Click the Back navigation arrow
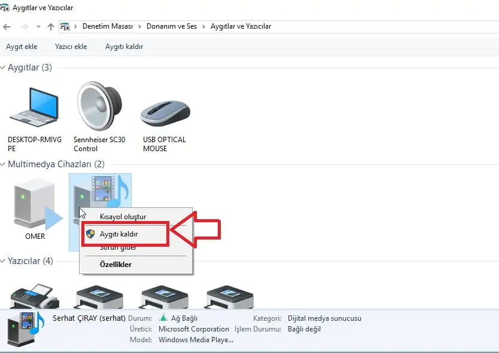499x353 pixels. [7, 27]
